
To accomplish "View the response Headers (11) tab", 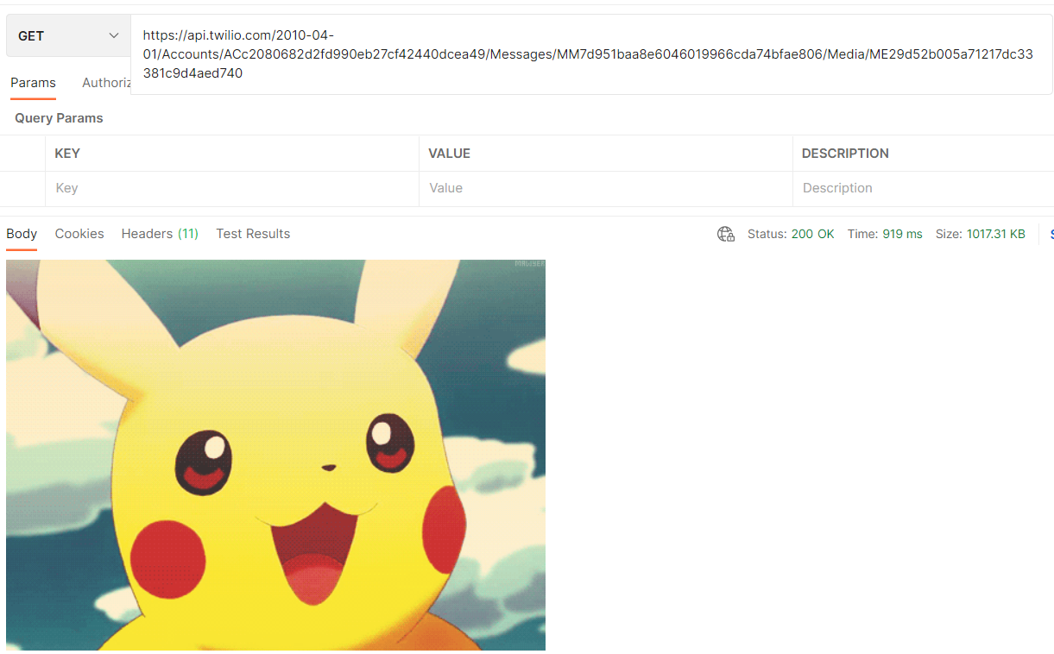I will pos(160,234).
